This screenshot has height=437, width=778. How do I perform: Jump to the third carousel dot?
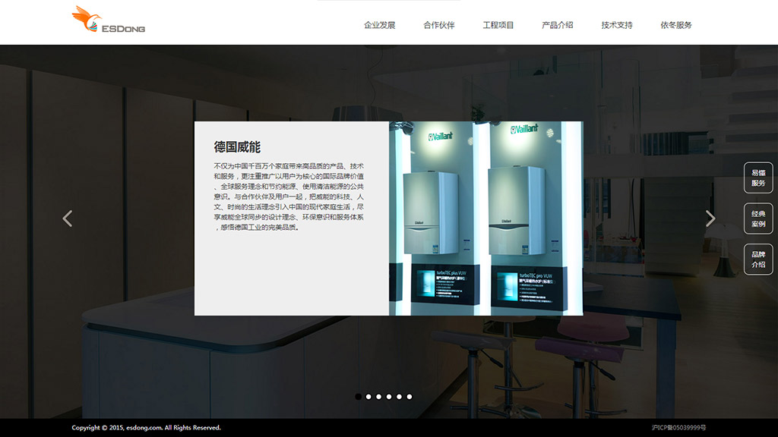(x=378, y=396)
